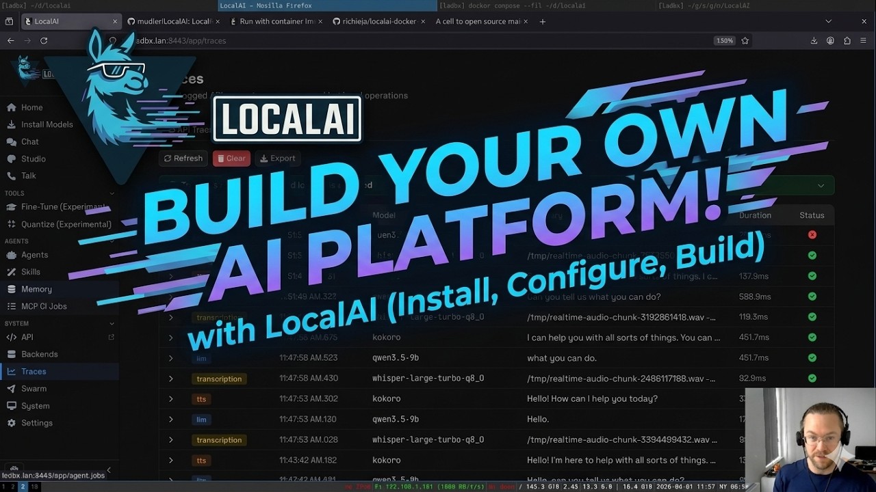Expand the 11:47:58 AM.523 qwen3.5-9b row
Viewport: 876px width, 492px height.
[x=171, y=358]
